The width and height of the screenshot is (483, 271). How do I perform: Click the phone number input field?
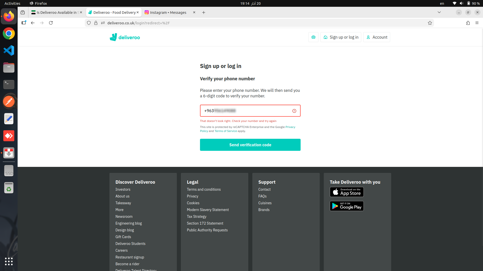247,111
